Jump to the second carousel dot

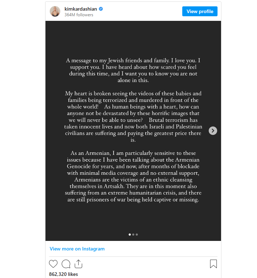[133, 235]
